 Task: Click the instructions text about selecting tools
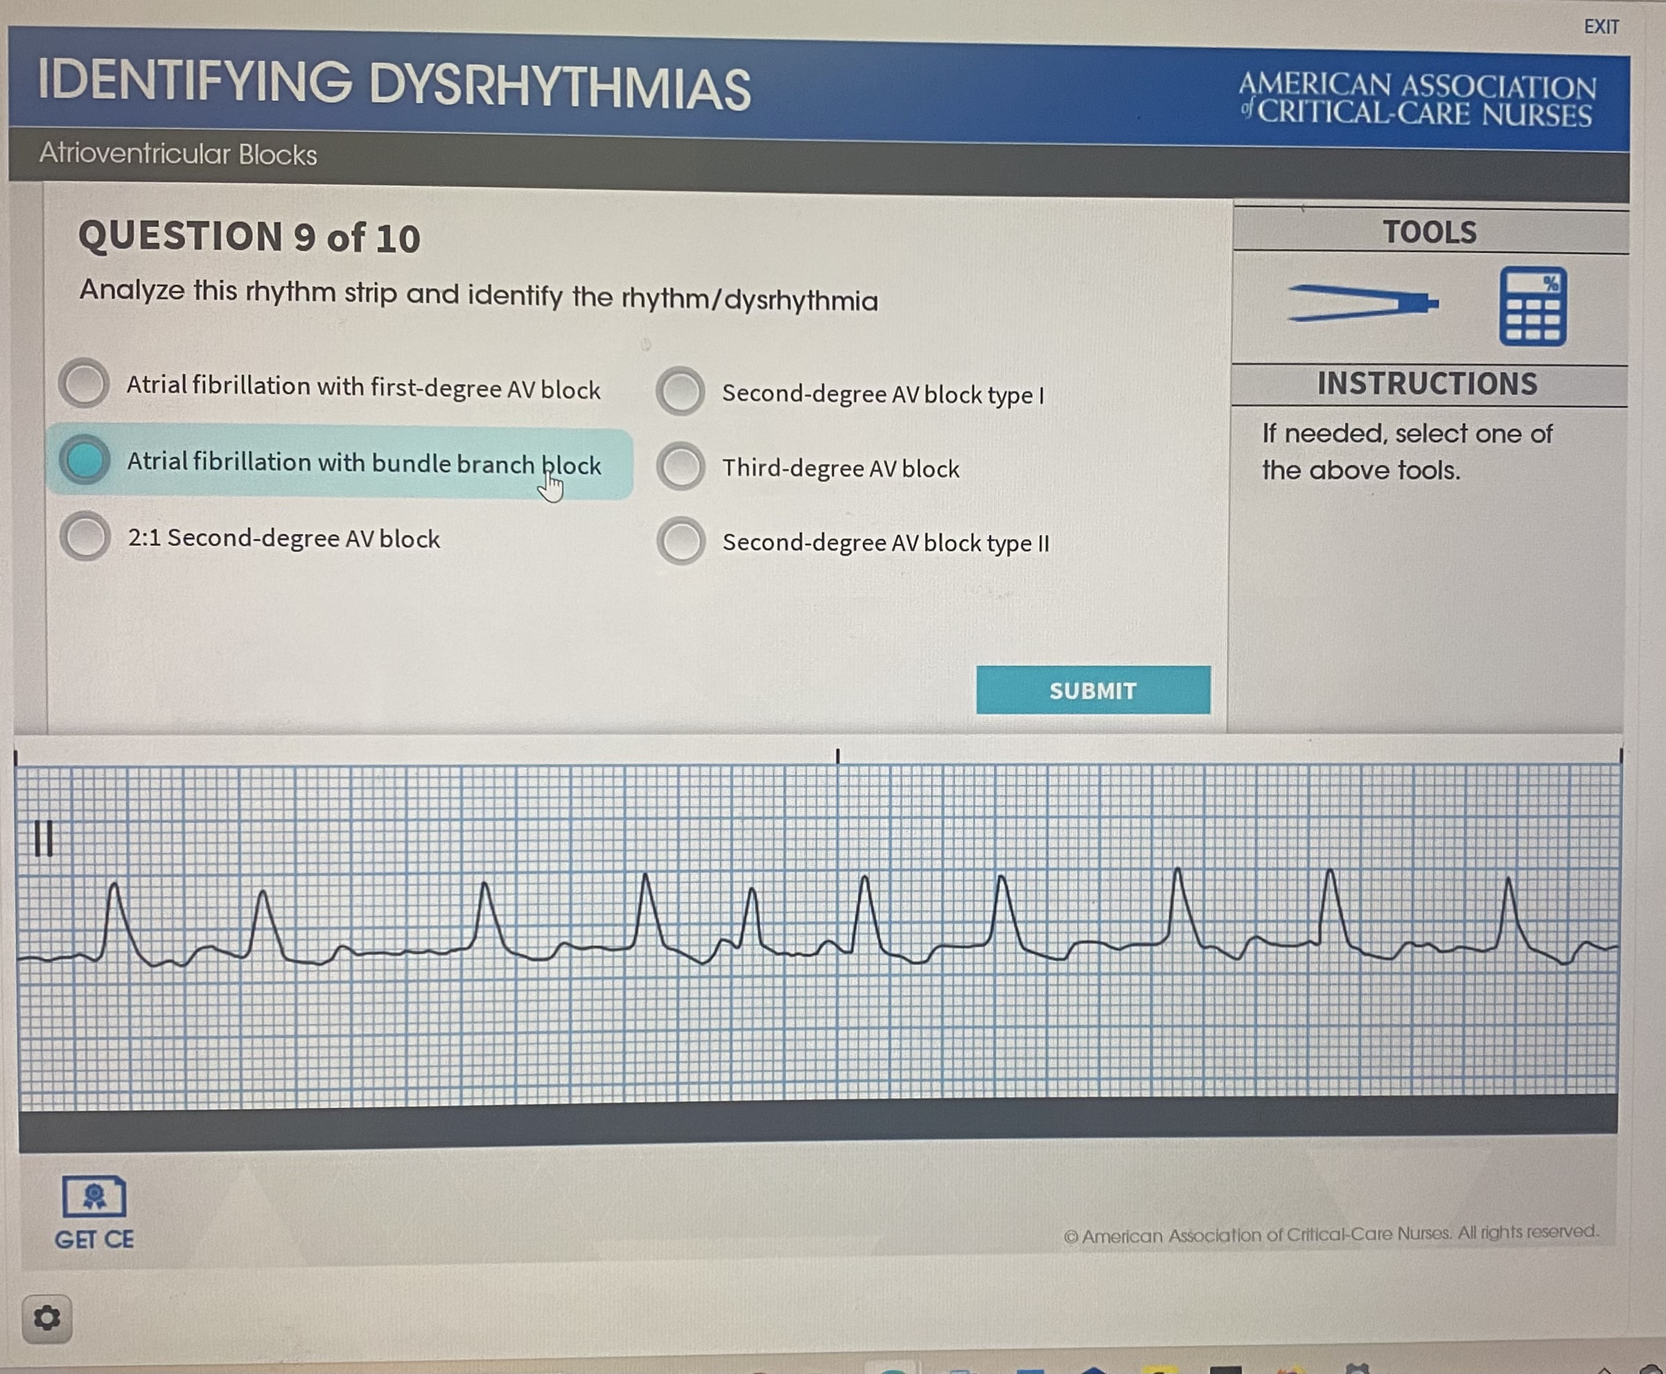click(x=1408, y=452)
